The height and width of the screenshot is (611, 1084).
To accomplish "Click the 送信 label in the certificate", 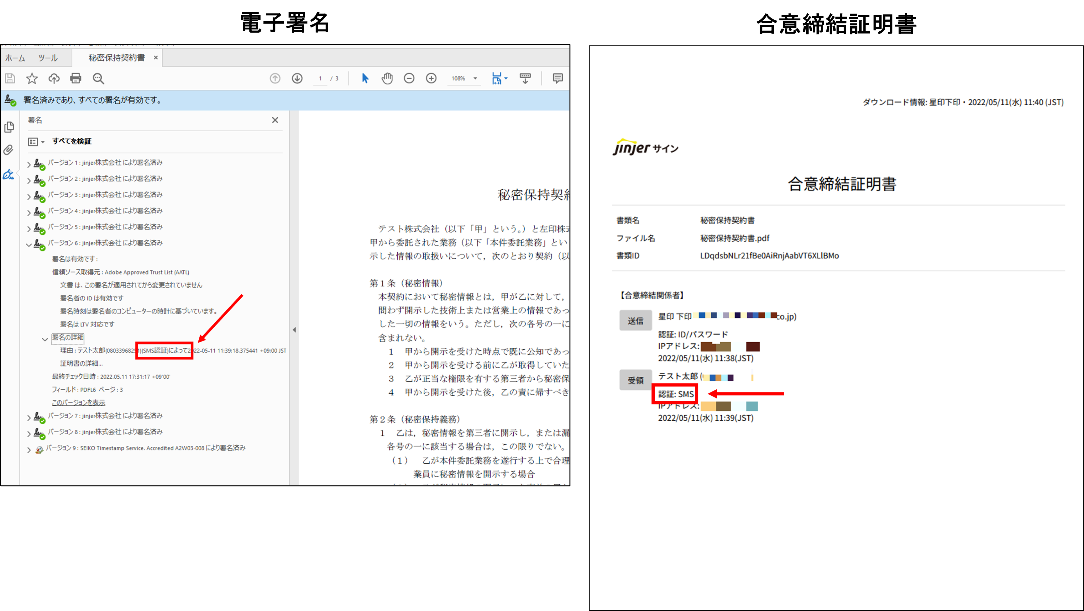I will (x=636, y=321).
